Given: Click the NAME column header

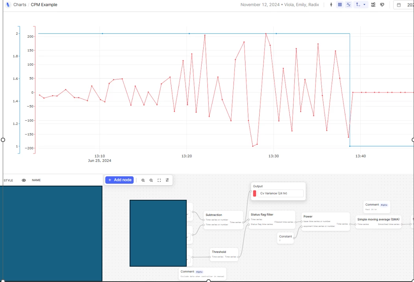Looking at the screenshot, I should point(36,180).
